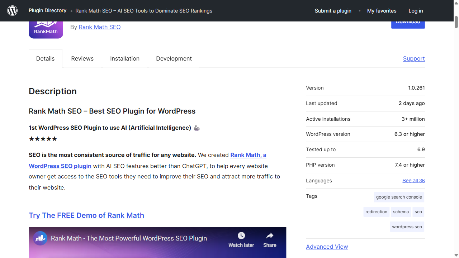Click the Rank Math SEO author link
This screenshot has height=258, width=459.
99,27
